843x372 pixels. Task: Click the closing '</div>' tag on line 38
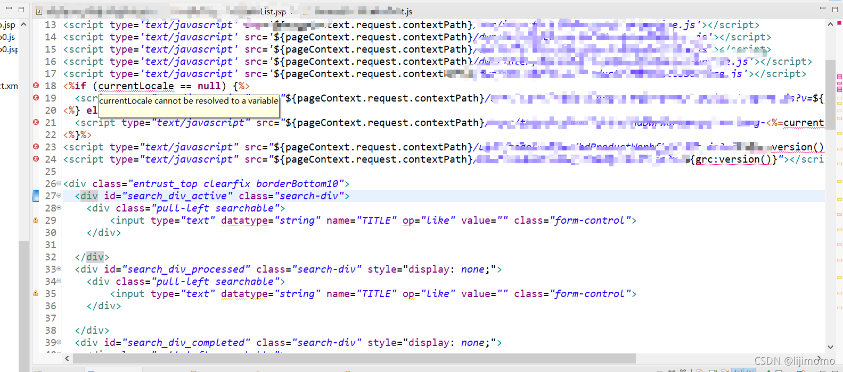(x=92, y=330)
